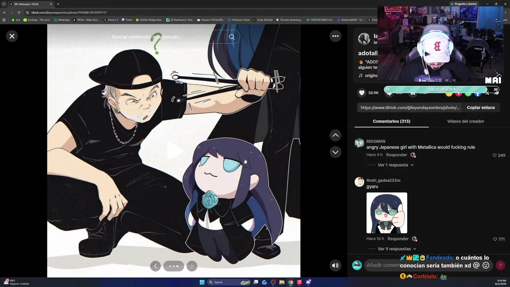The width and height of the screenshot is (510, 287).
Task: Open Rodri_gadea233ro's profile avatar
Action: click(x=359, y=182)
